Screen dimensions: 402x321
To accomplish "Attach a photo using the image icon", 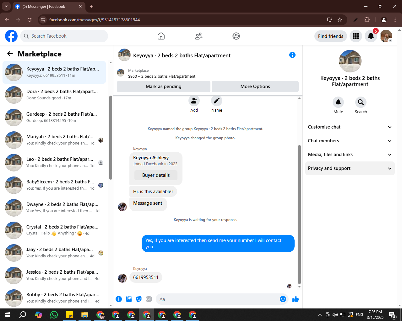I will pos(129,299).
